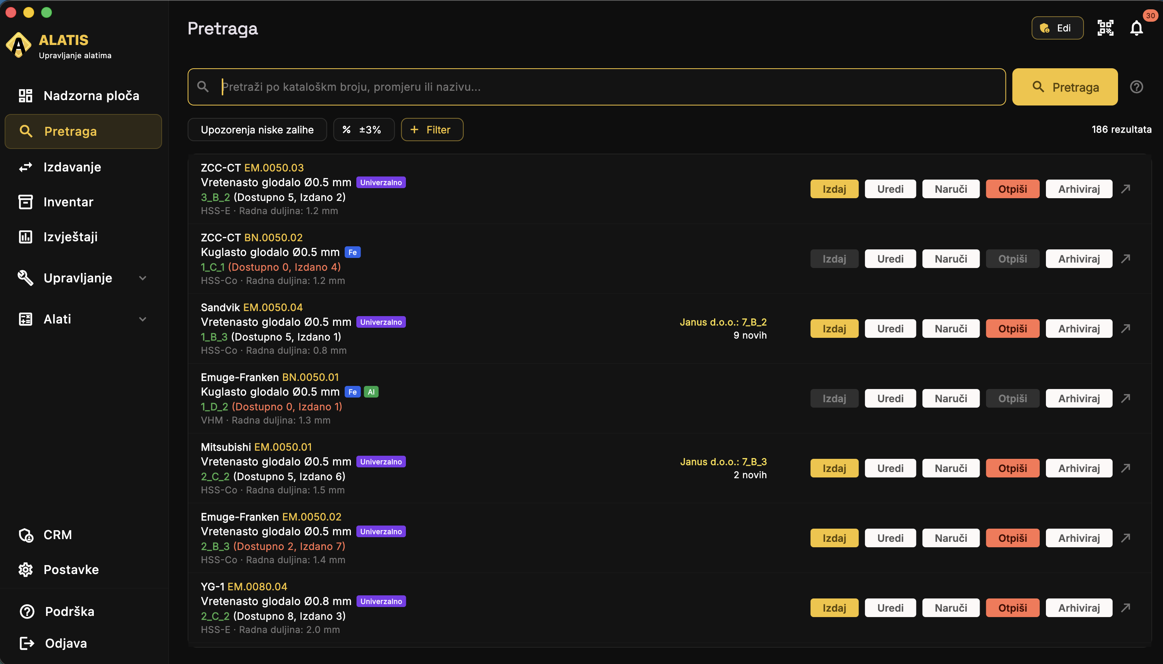Click catalog number BN.0050.01 by Emuge-Franken
This screenshot has height=664, width=1163.
311,377
